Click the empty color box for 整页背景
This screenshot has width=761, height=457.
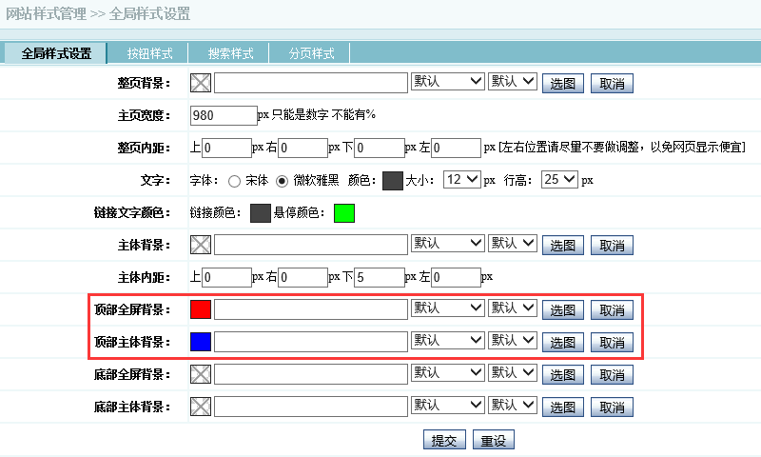point(201,83)
